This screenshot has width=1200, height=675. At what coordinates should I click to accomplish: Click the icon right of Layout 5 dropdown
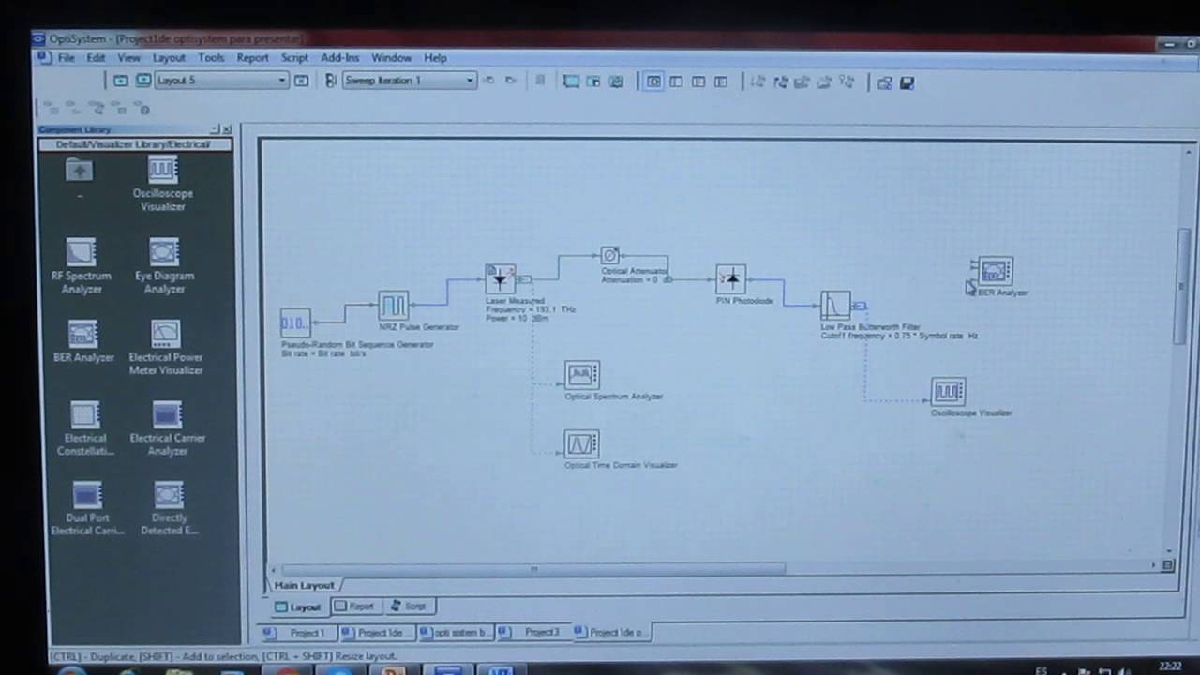click(x=301, y=81)
